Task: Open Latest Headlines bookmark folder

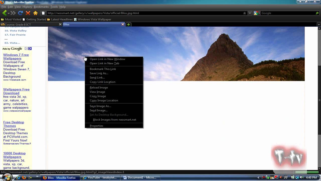Action: [60, 19]
